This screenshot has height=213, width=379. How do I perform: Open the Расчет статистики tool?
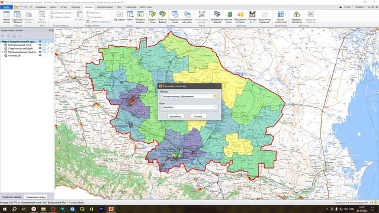281,17
